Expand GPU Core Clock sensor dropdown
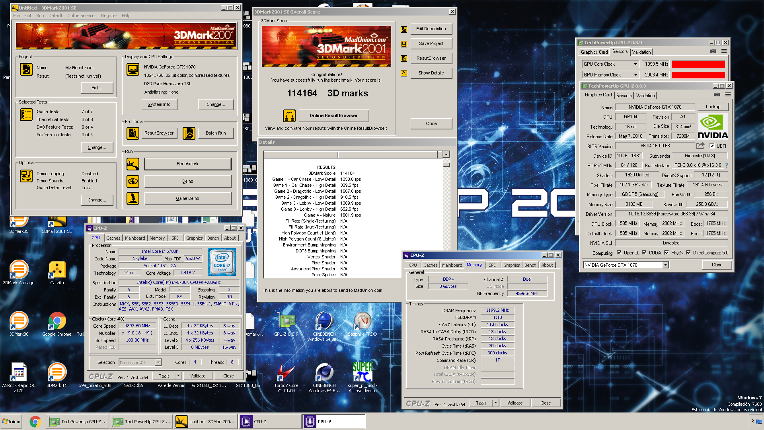 (x=635, y=64)
